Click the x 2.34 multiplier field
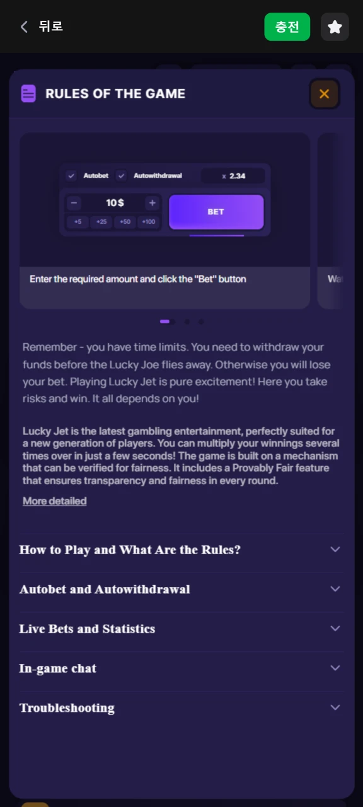 click(233, 176)
